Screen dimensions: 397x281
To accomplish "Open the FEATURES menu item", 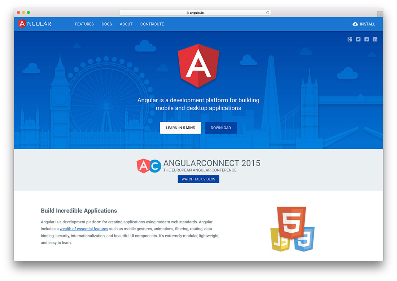I will pos(84,24).
